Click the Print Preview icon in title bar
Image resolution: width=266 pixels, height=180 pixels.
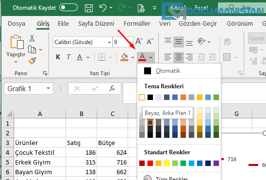pyautogui.click(x=141, y=8)
